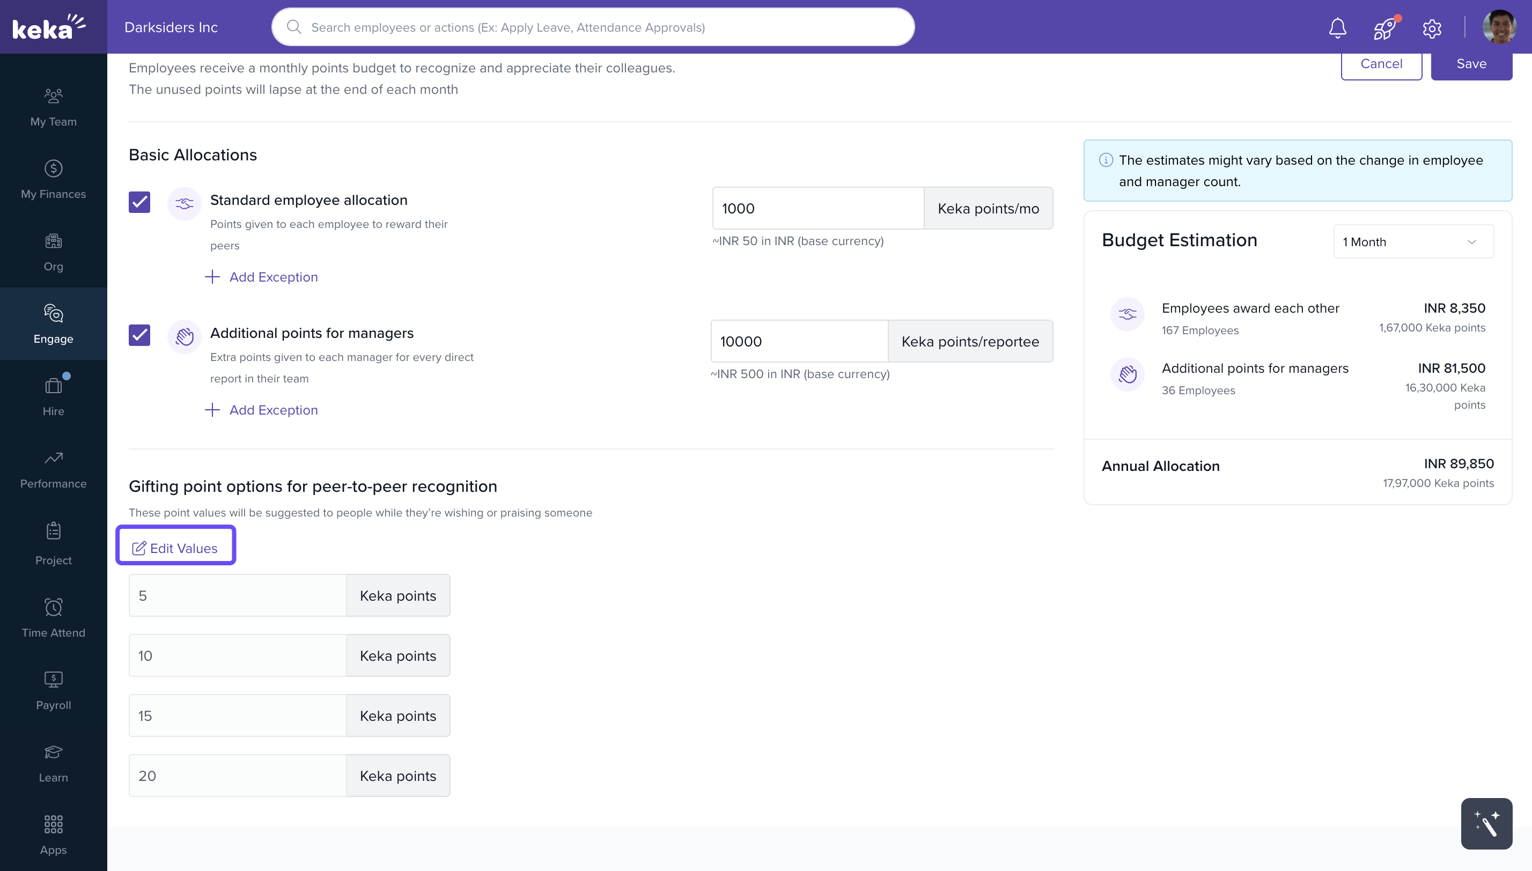
Task: Open the Hire module in sidebar
Action: coord(53,395)
